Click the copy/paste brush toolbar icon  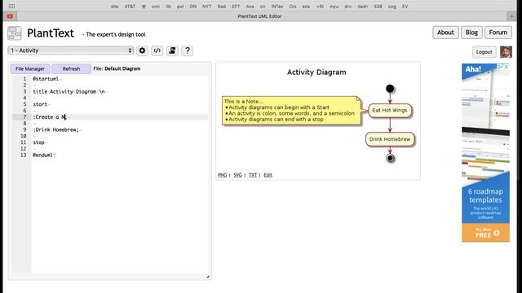click(172, 50)
